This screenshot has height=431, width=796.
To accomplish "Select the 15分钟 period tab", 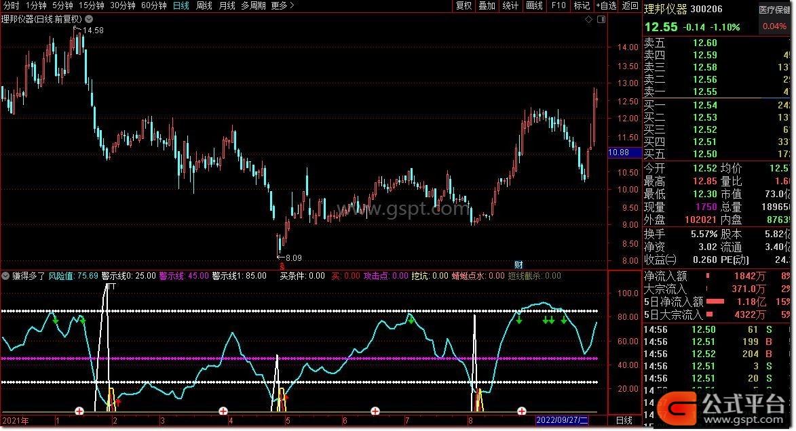I will point(92,5).
